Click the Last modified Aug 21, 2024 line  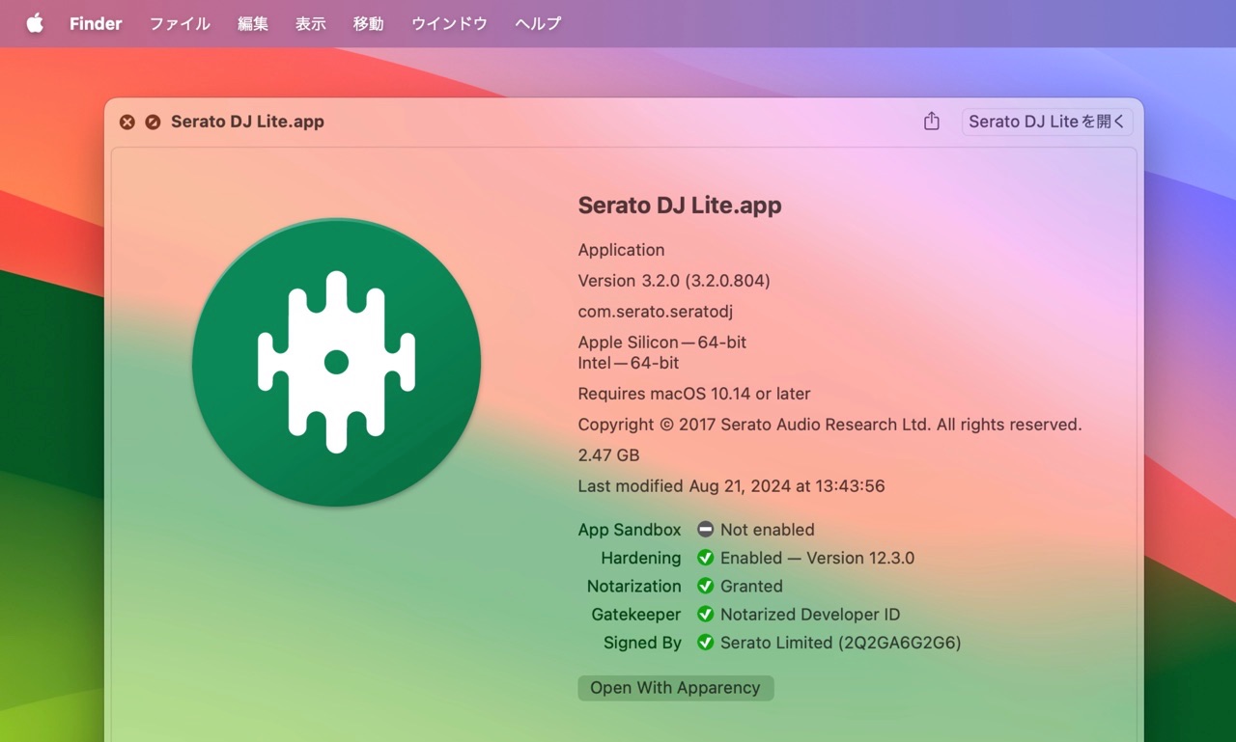[732, 486]
